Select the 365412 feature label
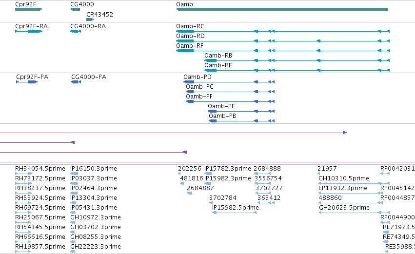Viewport: 415px width, 254px height. tap(269, 198)
